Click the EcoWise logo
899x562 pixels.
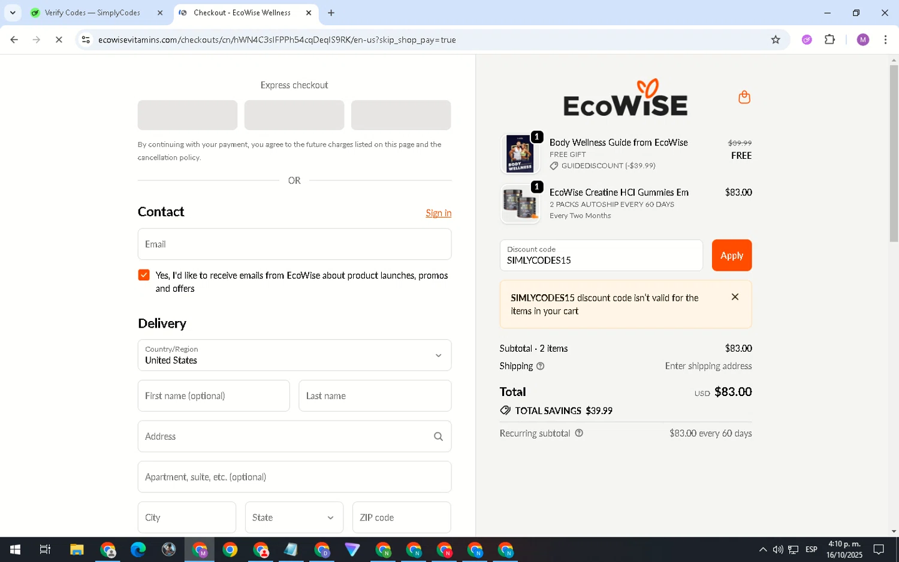[625, 98]
